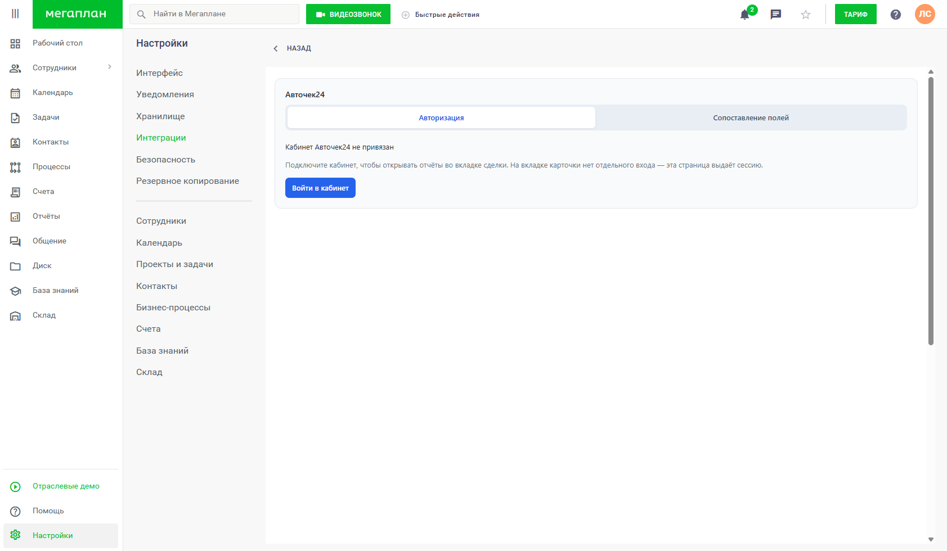Open Счета in settings panel list

pos(149,329)
